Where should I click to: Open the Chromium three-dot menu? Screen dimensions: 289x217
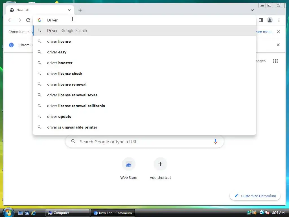pos(279,20)
